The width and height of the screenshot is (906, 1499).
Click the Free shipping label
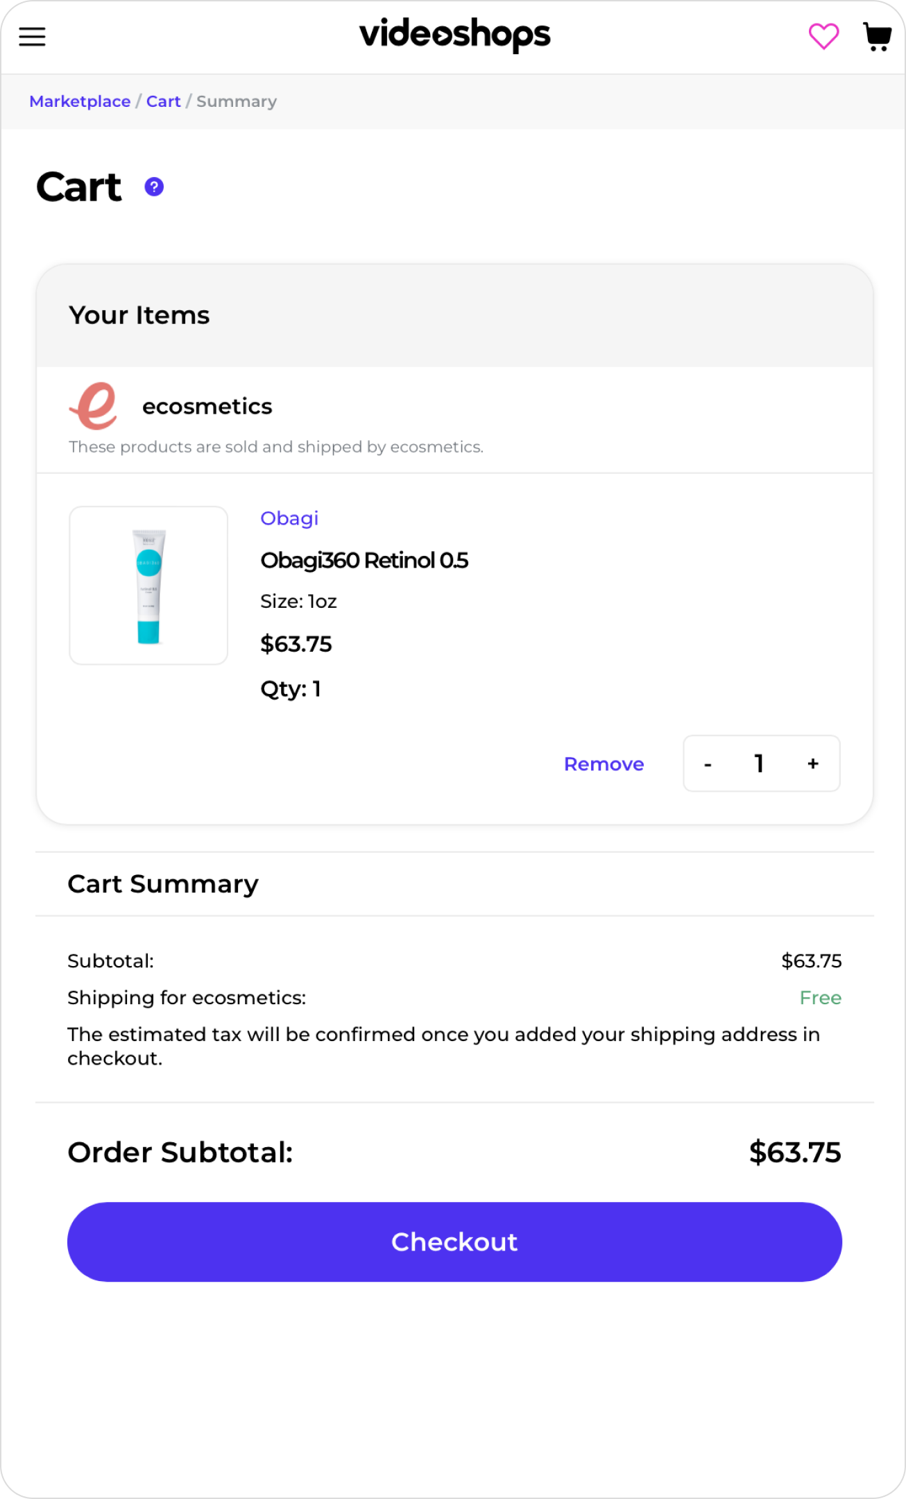820,998
